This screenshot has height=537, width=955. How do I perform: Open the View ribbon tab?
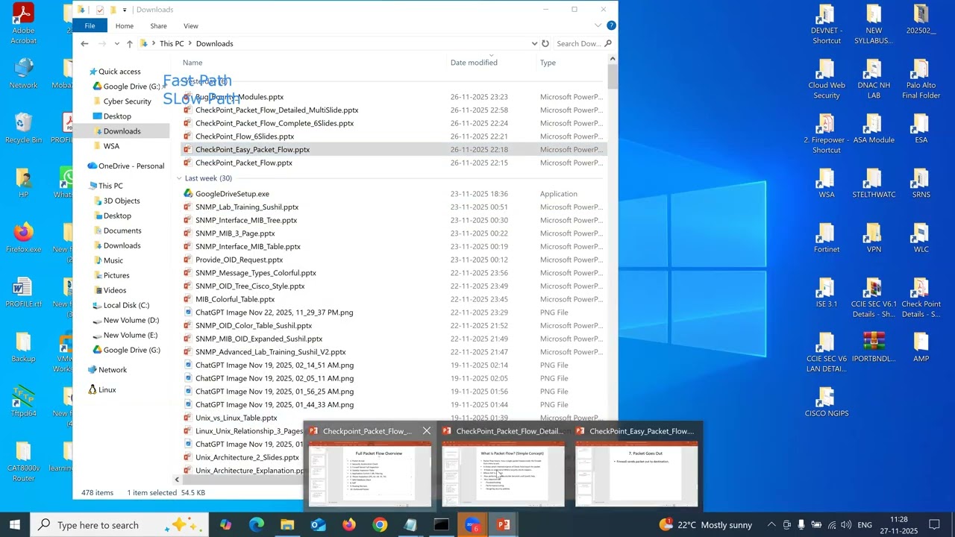point(191,25)
